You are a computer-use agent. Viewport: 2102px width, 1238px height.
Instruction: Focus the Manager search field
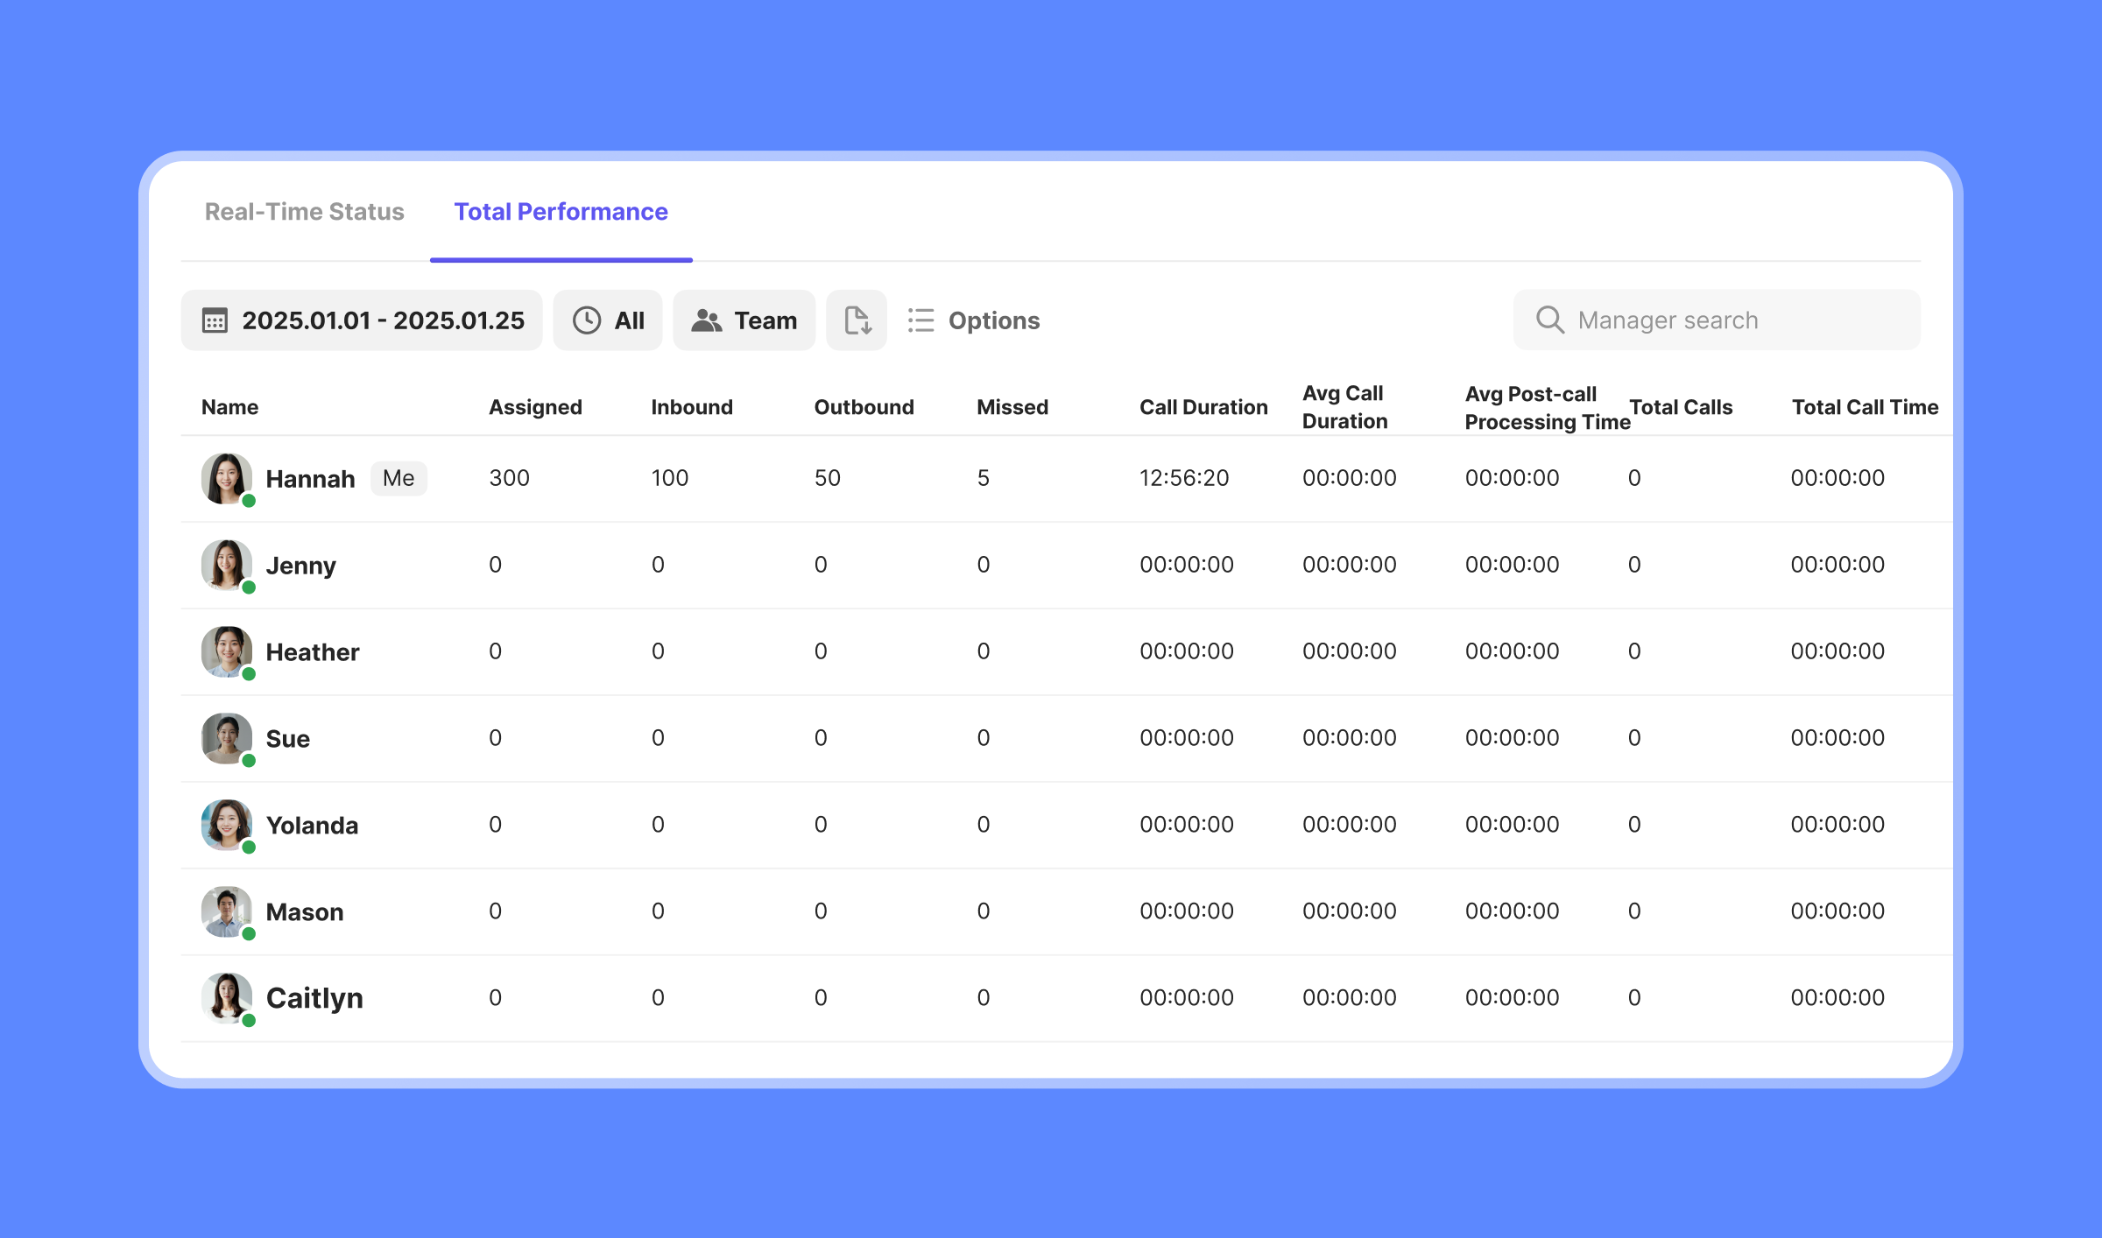[x=1717, y=320]
